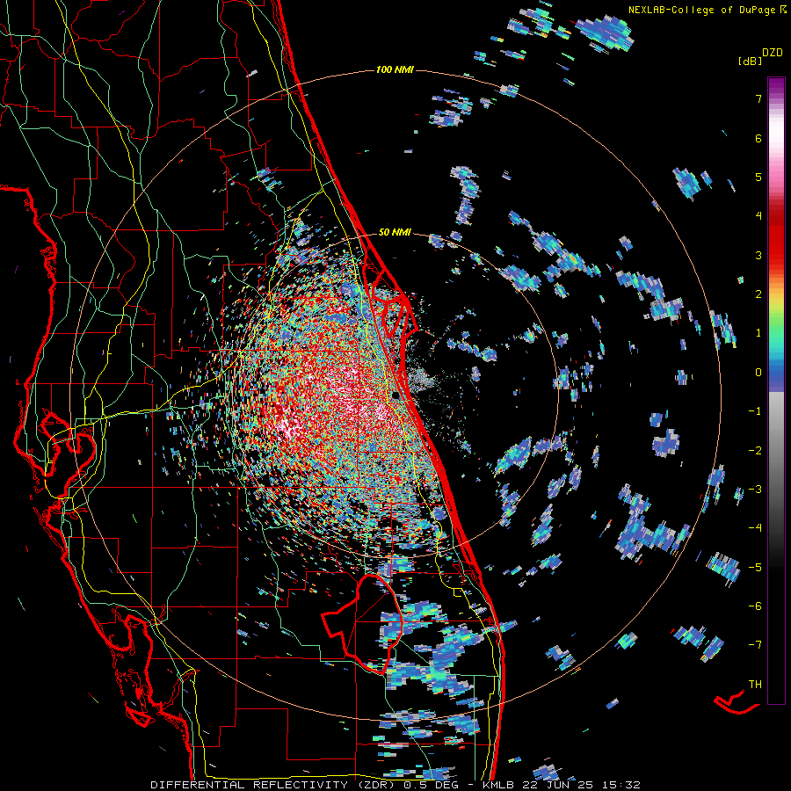Click the "TH" label below the color scale
The height and width of the screenshot is (791, 791).
755,685
